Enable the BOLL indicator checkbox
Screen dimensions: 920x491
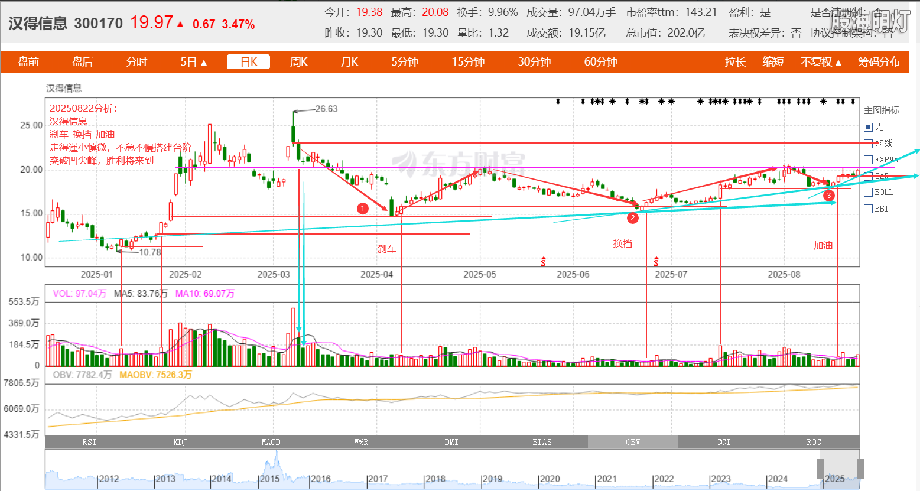tap(868, 192)
